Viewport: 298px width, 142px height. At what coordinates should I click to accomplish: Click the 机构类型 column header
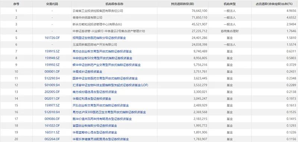(229, 4)
